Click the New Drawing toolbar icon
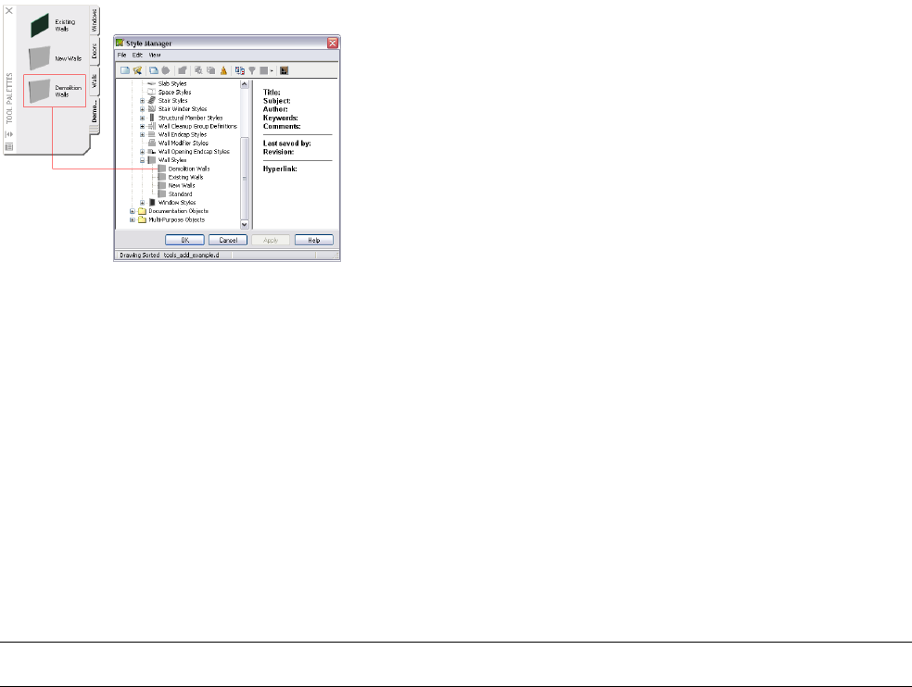 125,70
